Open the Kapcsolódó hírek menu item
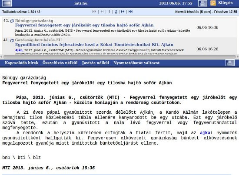Viewport: 239px width, 175px height. pos(21,63)
